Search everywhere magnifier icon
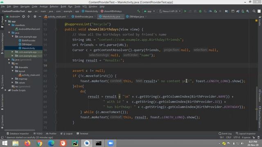The image size is (262, 147). pyautogui.click(x=254, y=11)
